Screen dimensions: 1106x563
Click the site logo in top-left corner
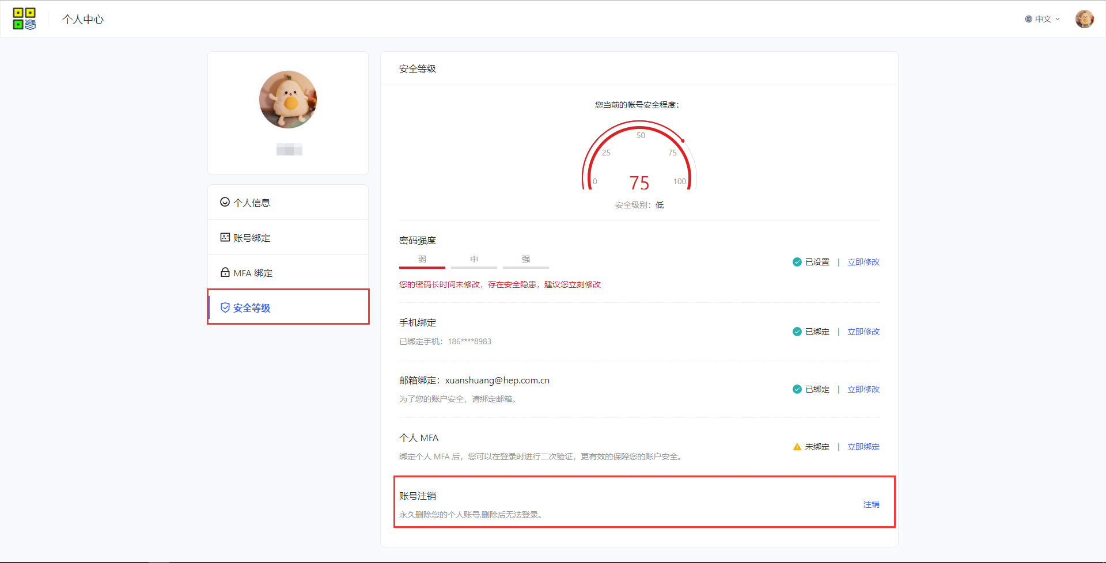coord(24,19)
